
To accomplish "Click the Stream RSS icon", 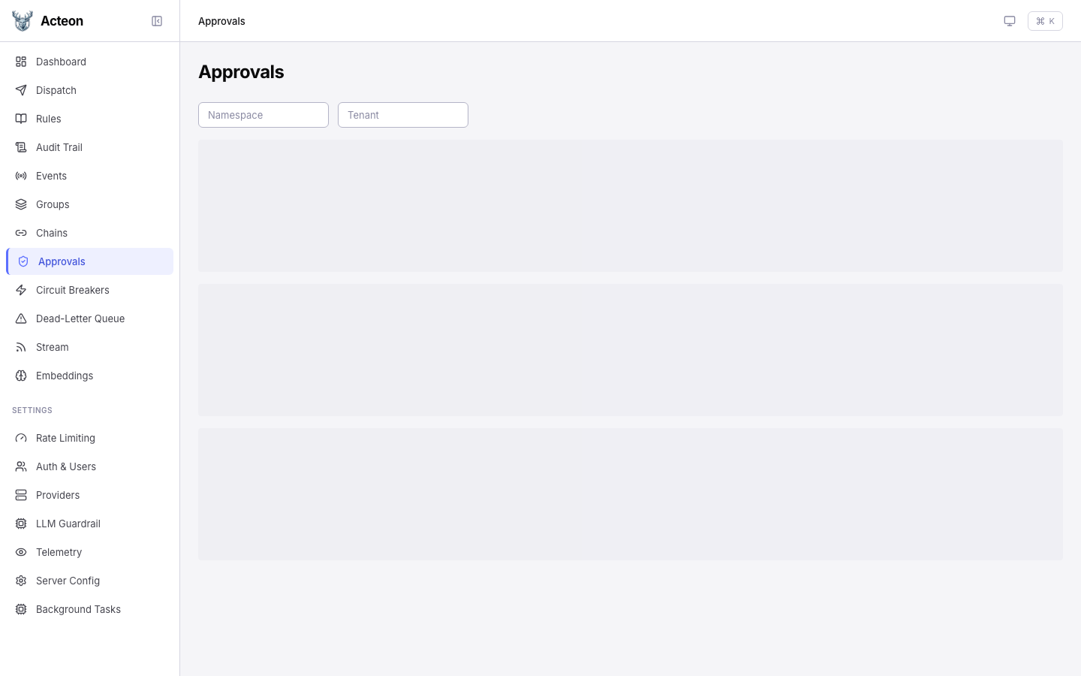I will [21, 347].
